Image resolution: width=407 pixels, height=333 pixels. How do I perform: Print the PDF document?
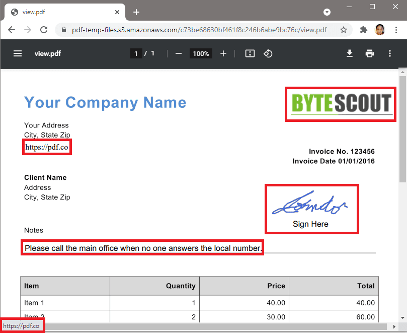click(x=370, y=53)
